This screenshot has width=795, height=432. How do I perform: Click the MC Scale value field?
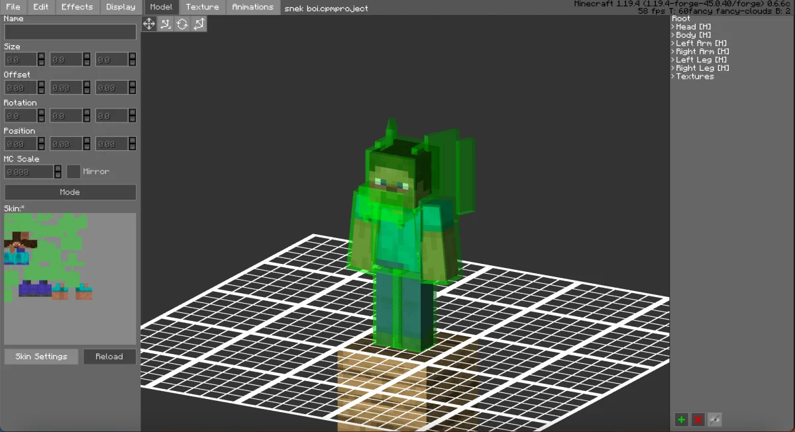pyautogui.click(x=29, y=171)
